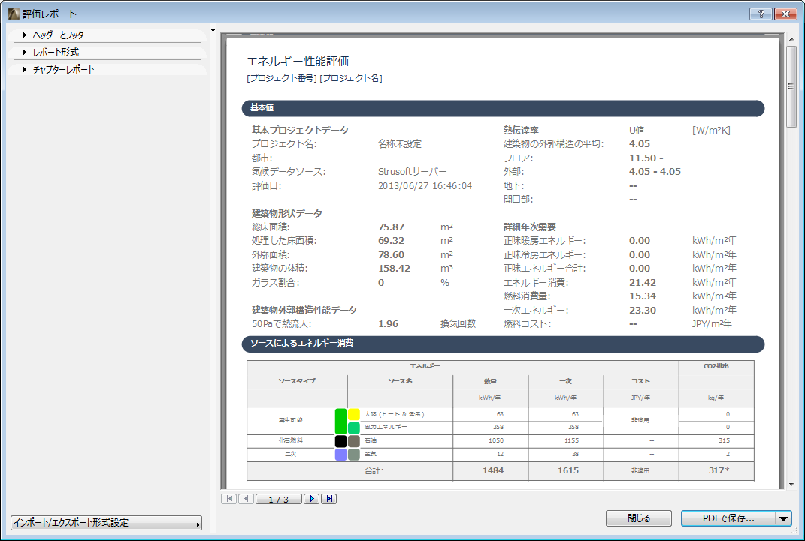This screenshot has width=805, height=541.
Task: Go to the previous report page
Action: click(246, 499)
